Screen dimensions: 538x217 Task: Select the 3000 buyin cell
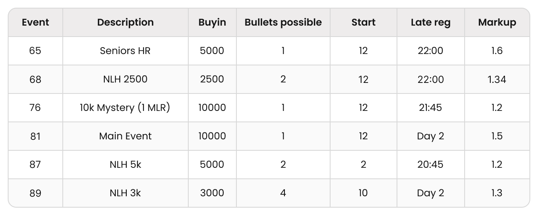[x=212, y=193]
